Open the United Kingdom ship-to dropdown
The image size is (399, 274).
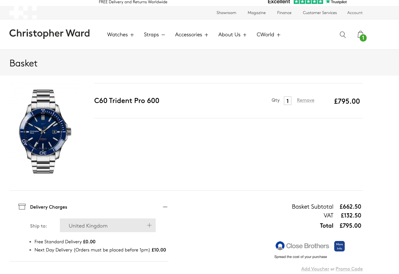(x=108, y=225)
